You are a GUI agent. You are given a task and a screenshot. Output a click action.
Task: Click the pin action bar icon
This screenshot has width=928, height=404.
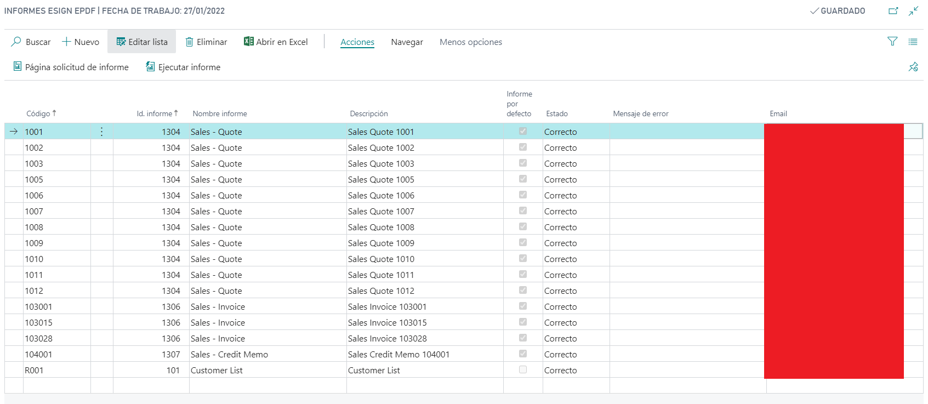tap(913, 67)
